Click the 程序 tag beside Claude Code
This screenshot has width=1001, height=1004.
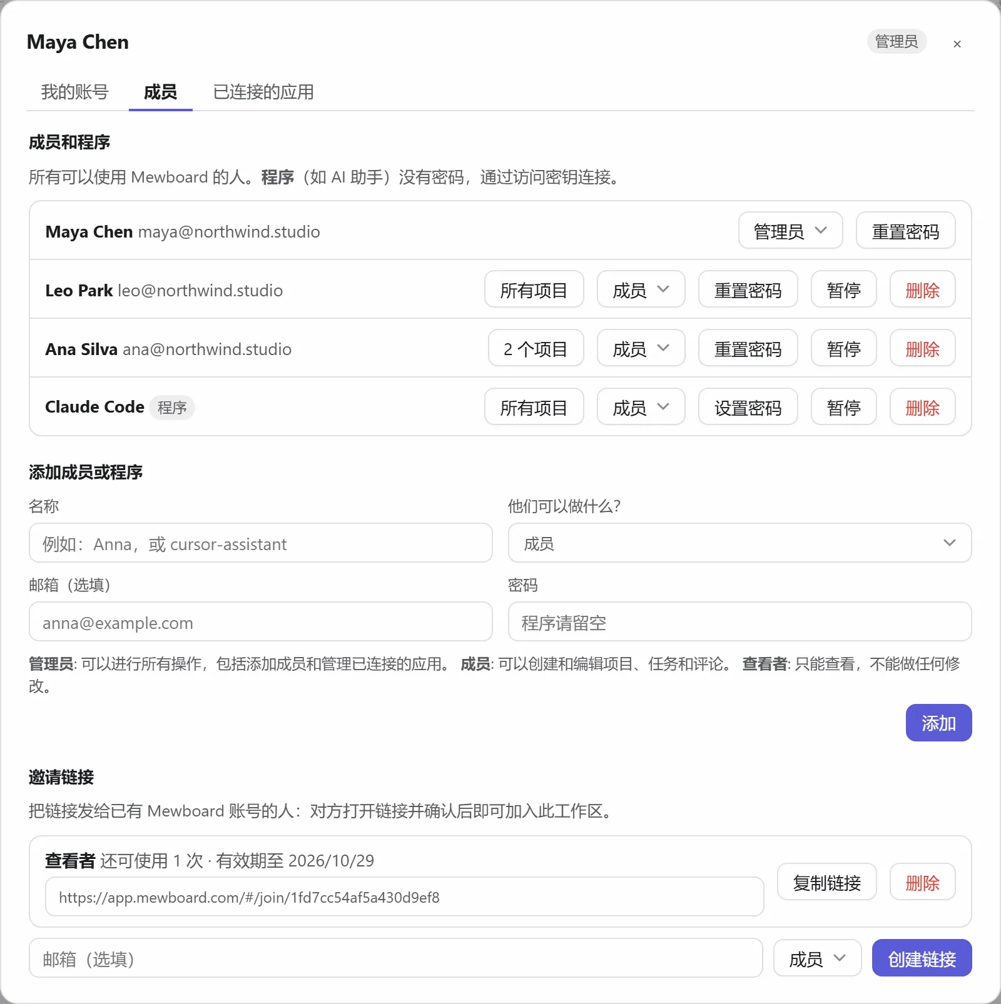pyautogui.click(x=172, y=408)
